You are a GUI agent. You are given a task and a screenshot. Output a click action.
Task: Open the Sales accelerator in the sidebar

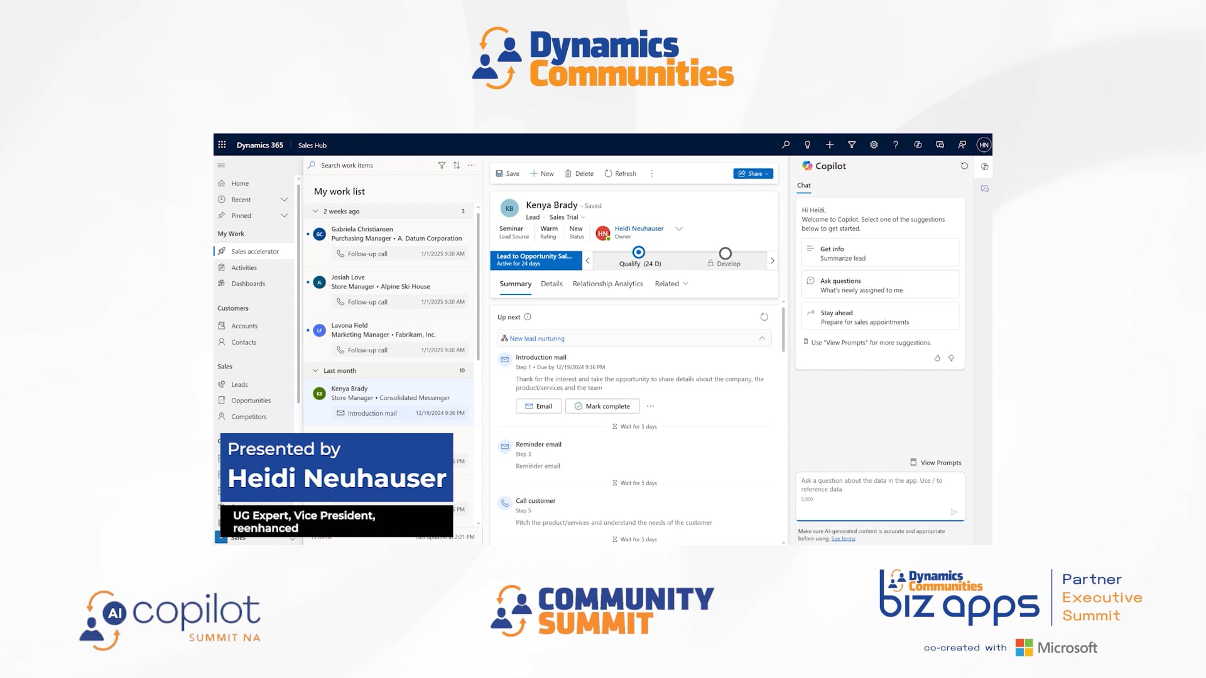click(254, 251)
